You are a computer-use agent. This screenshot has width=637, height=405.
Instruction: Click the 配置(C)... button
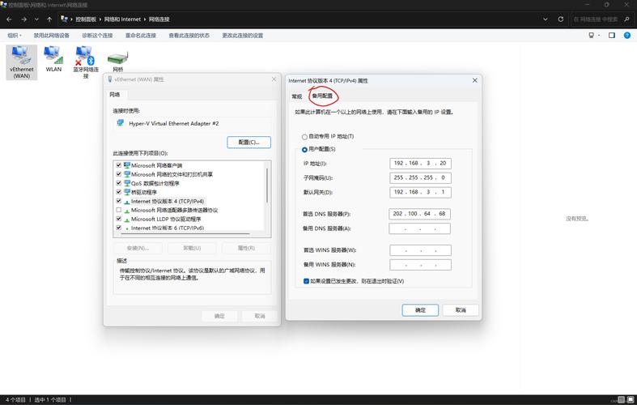pos(248,143)
